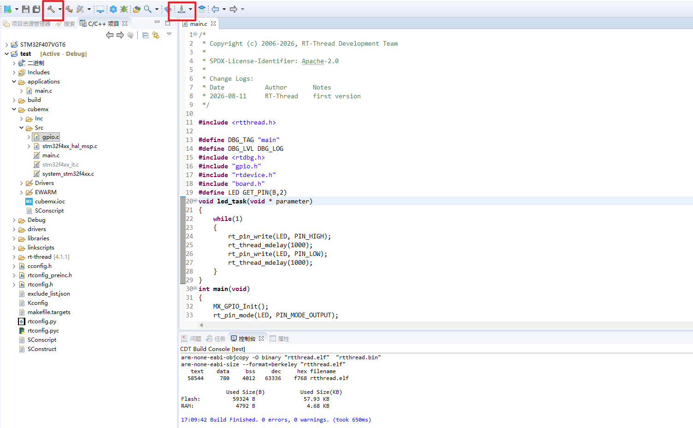Expand the Inc folder

coord(21,119)
